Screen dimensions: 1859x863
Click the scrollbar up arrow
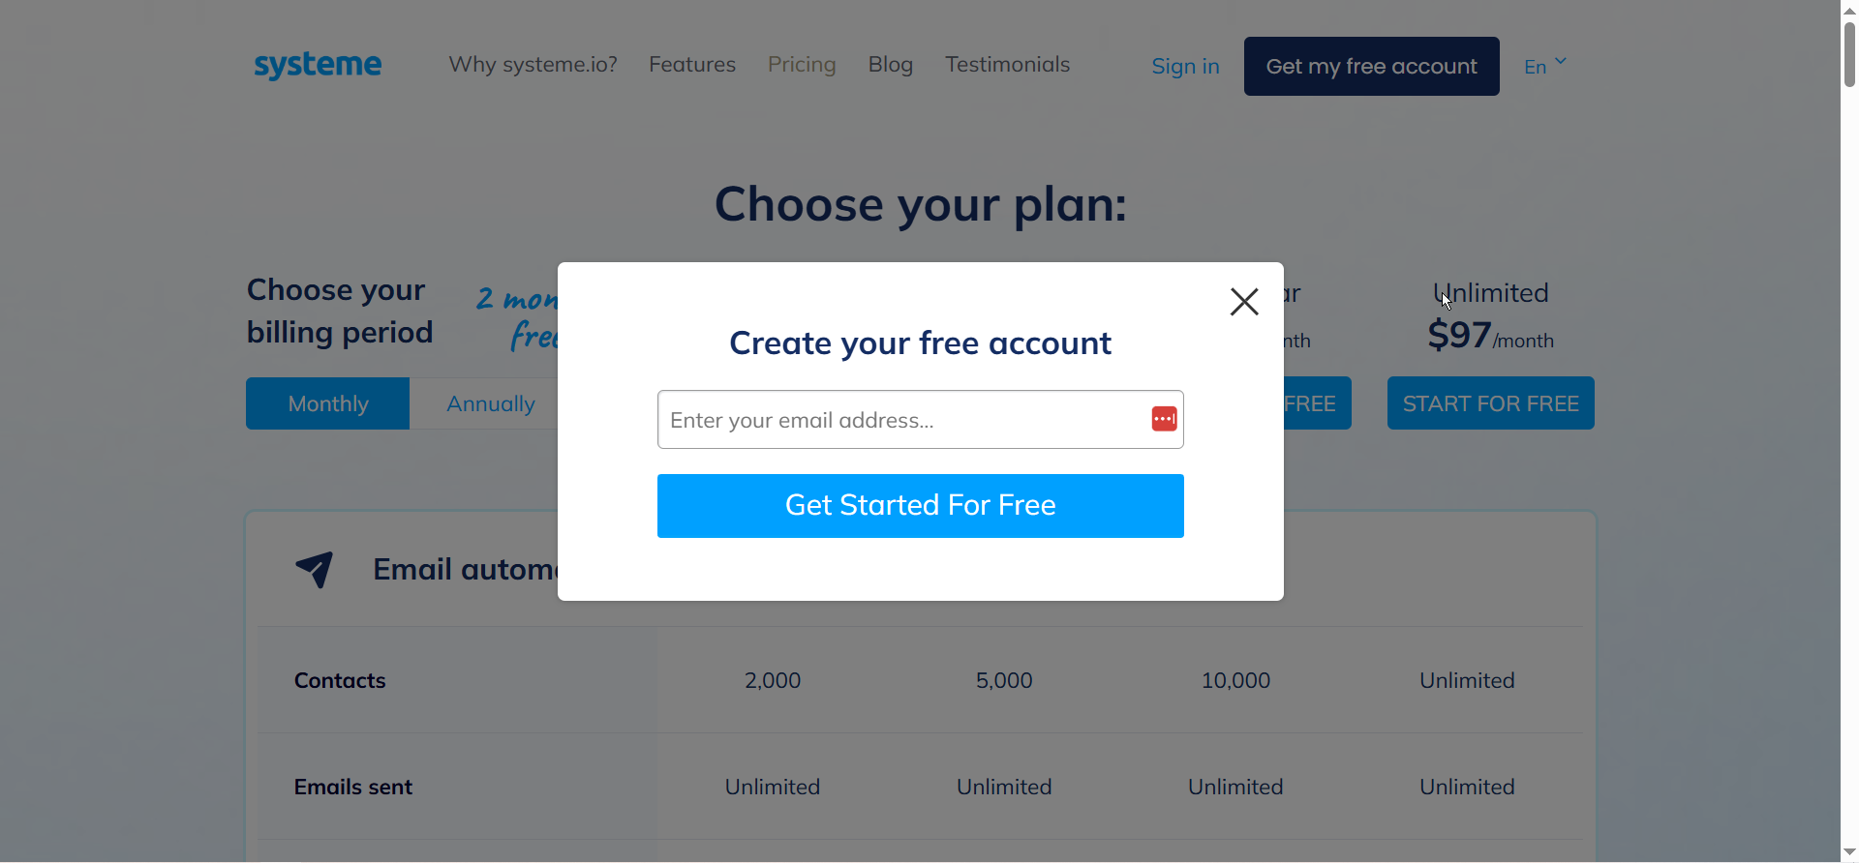(1847, 10)
